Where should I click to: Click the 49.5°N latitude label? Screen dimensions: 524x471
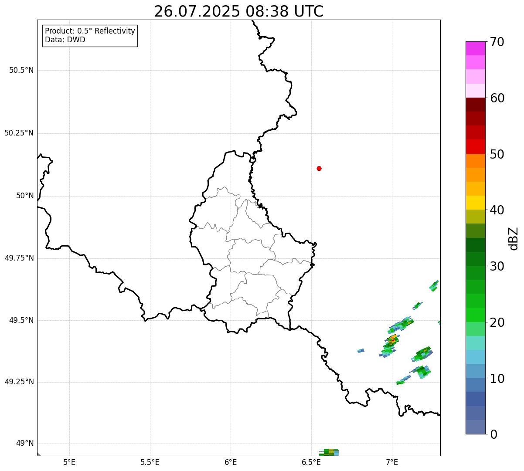tap(21, 320)
